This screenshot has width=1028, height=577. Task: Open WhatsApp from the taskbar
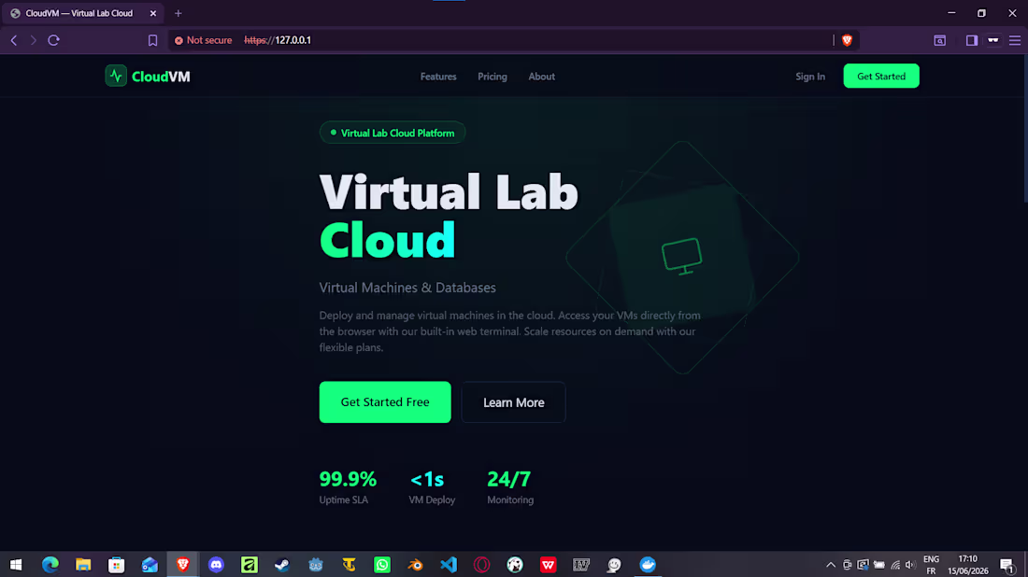click(382, 565)
